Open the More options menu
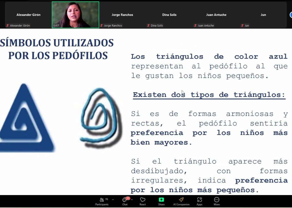The width and height of the screenshot is (292, 208). click(217, 201)
